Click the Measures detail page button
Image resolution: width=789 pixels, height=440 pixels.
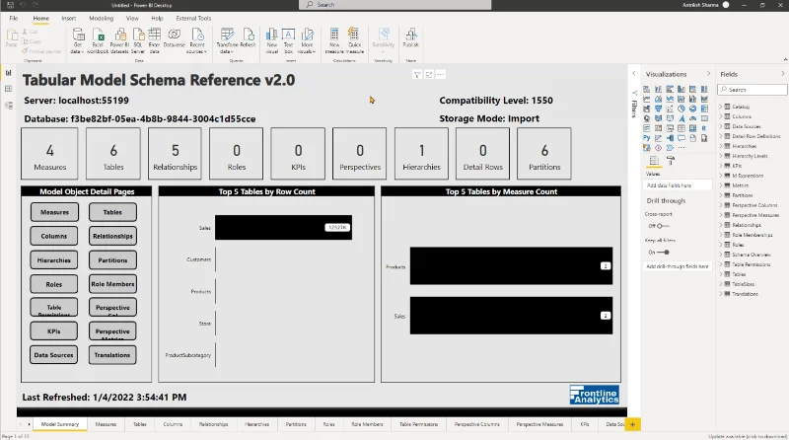[54, 212]
